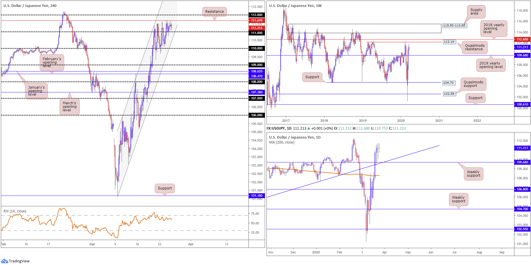Screen dimensions: 531x265
Task: Click the FX:USDJPY, 1D symbol header
Action: click(x=279, y=128)
